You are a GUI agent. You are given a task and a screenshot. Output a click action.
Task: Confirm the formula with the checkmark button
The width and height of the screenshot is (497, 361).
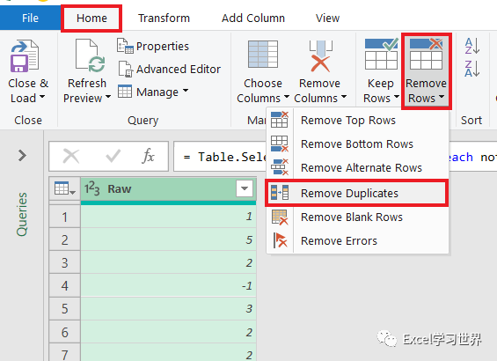[x=113, y=156]
